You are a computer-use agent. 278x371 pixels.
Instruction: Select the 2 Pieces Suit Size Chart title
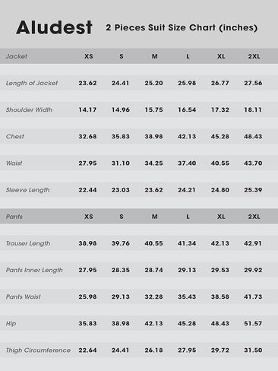182,27
